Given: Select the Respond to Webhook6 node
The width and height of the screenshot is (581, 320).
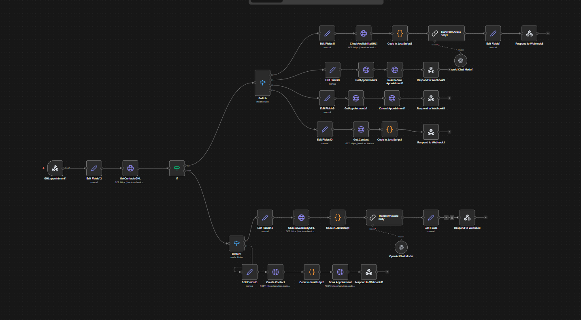Looking at the screenshot, I should point(529,33).
